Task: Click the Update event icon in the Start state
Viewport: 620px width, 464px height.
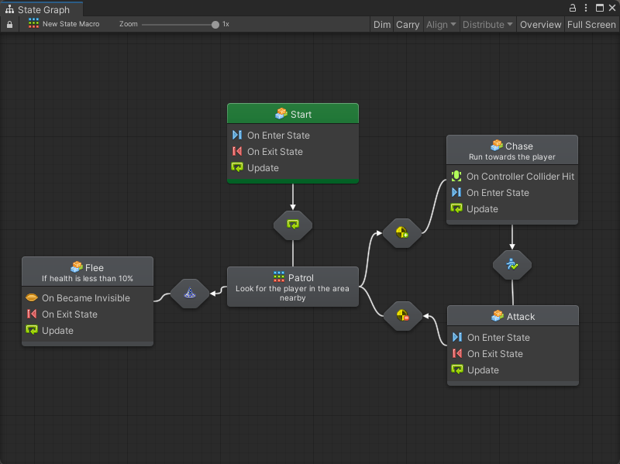Action: click(x=237, y=168)
